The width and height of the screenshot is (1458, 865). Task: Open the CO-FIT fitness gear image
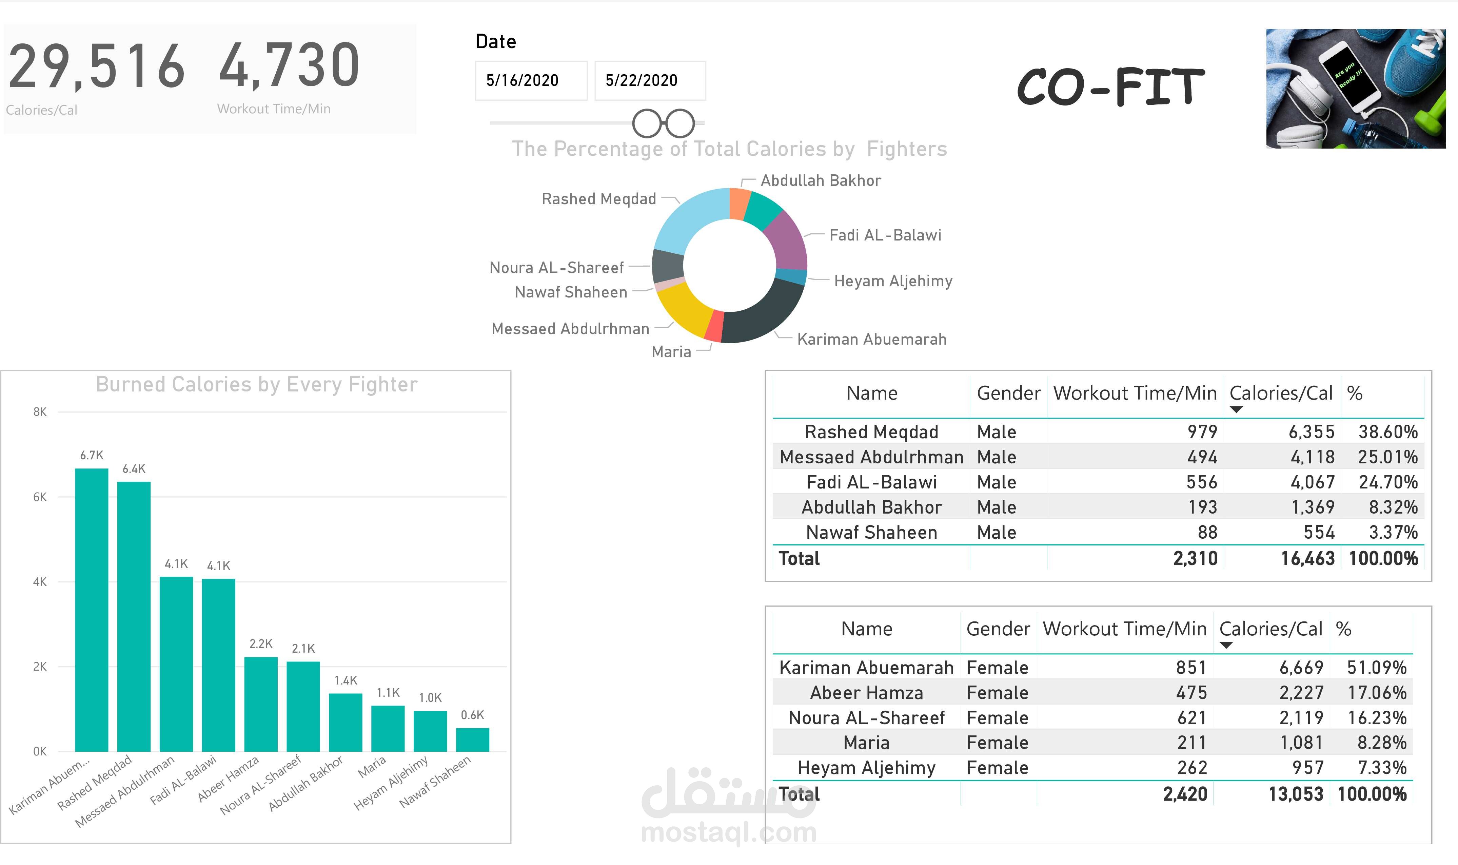point(1356,89)
